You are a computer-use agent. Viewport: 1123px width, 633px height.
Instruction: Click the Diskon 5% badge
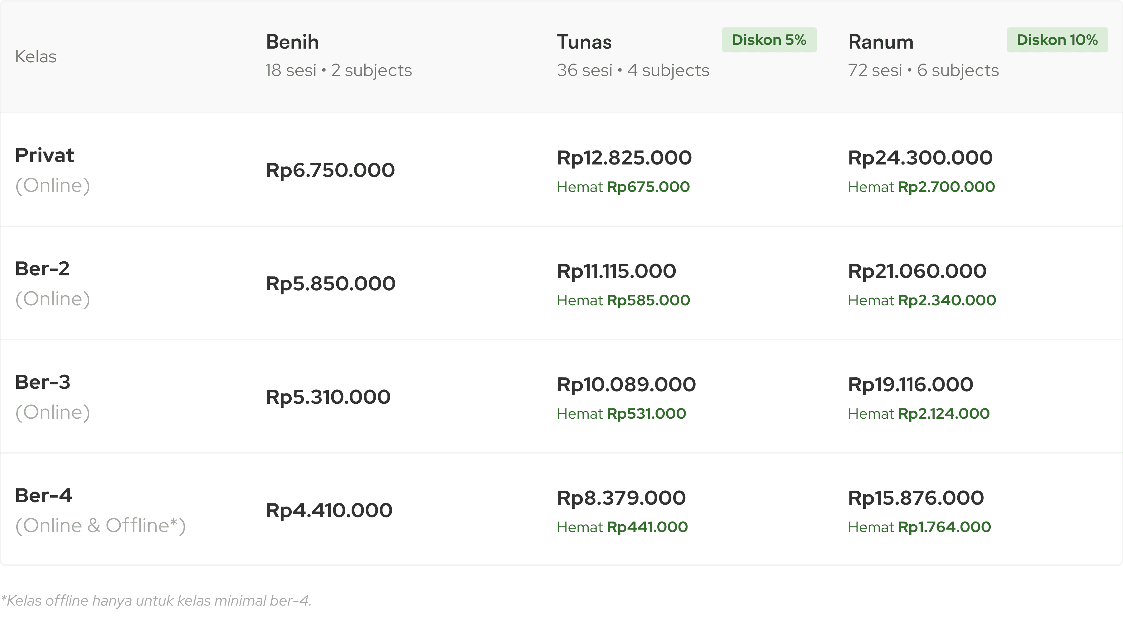[769, 40]
